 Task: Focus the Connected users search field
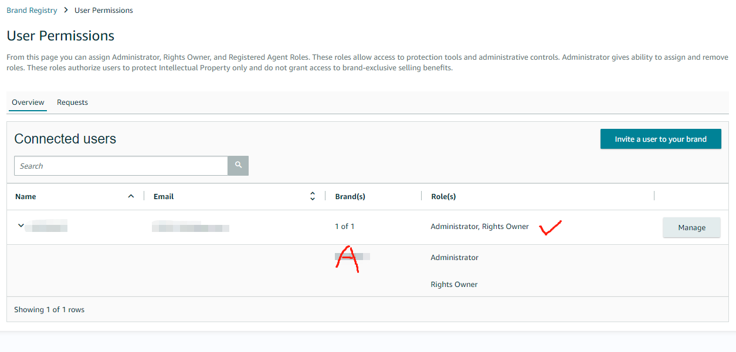[121, 166]
